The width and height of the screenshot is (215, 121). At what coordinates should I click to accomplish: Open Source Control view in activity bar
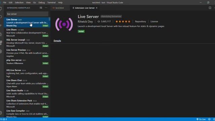click(1, 26)
